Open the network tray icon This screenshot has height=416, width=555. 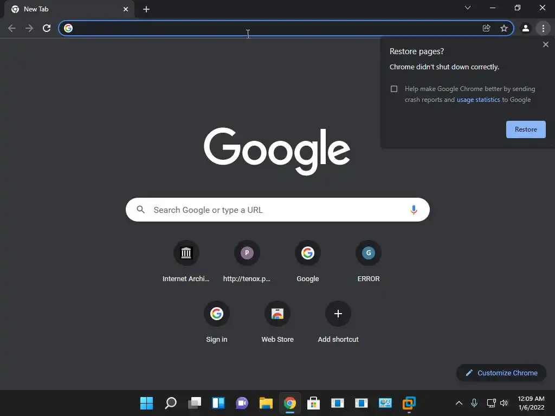coord(491,403)
